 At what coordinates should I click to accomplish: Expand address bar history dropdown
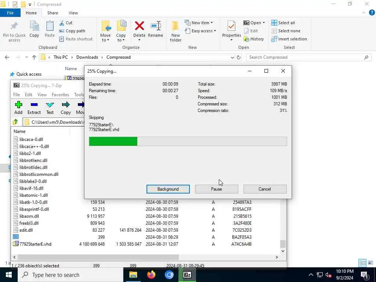pos(232,57)
